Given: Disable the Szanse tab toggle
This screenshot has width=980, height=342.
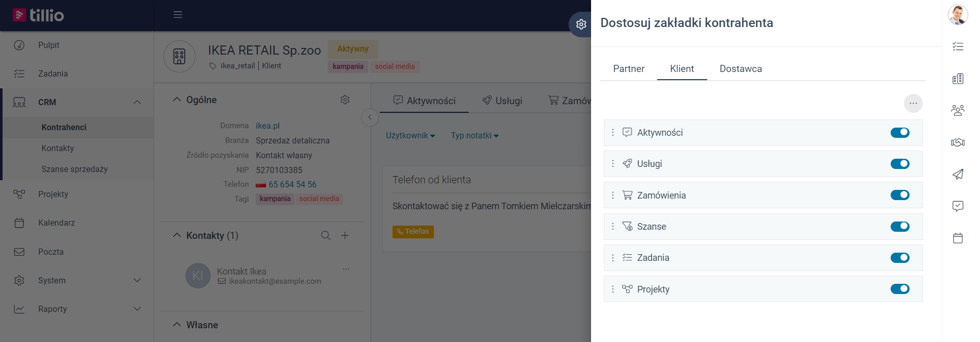Looking at the screenshot, I should [900, 227].
